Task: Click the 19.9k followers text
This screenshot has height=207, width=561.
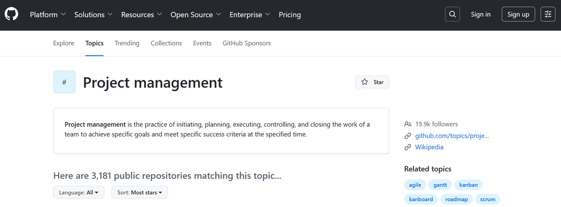Action: pos(437,124)
